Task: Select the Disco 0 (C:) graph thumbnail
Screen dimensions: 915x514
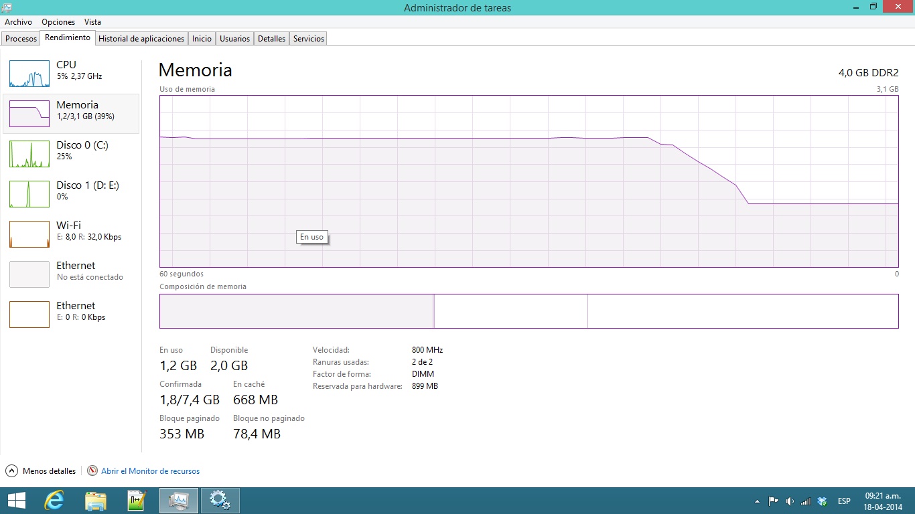Action: [29, 154]
